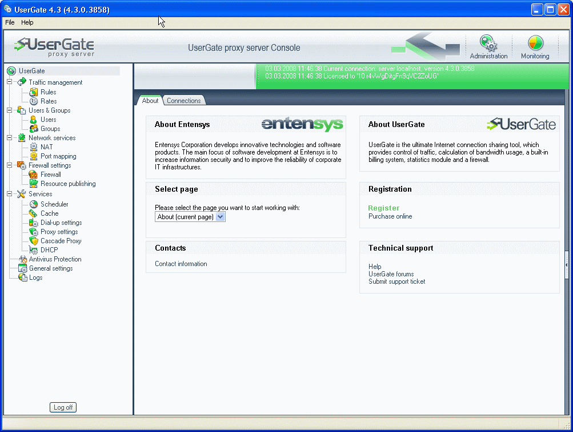
Task: Open the Contact information link
Action: coord(181,264)
